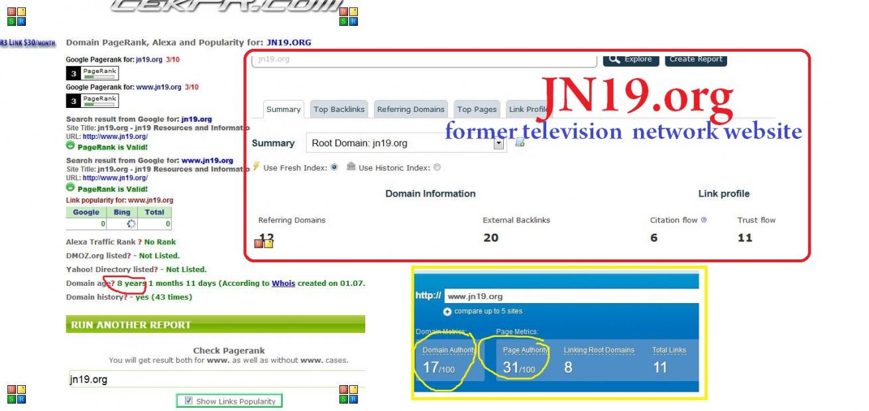Click the Link profile heading

coord(724,194)
